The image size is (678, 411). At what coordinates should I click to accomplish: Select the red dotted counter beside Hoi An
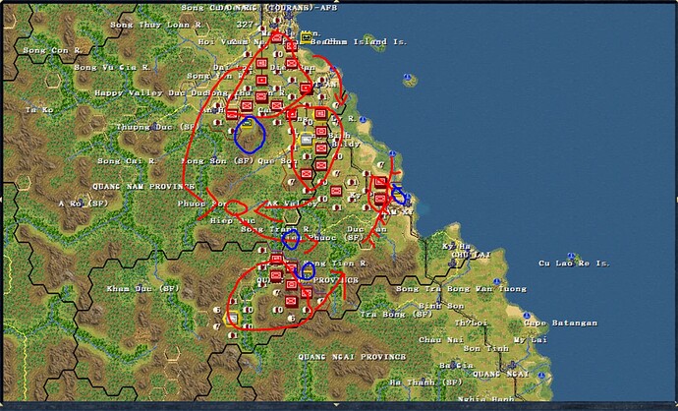pos(307,88)
